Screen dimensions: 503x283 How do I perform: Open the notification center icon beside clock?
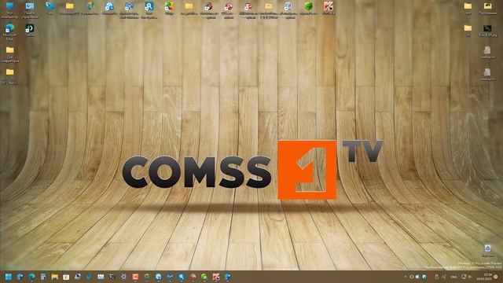click(x=496, y=277)
